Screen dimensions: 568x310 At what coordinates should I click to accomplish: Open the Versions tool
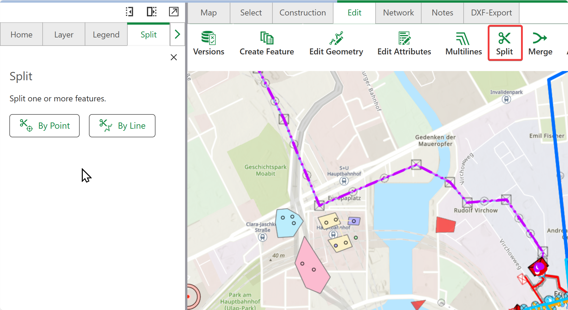(208, 43)
